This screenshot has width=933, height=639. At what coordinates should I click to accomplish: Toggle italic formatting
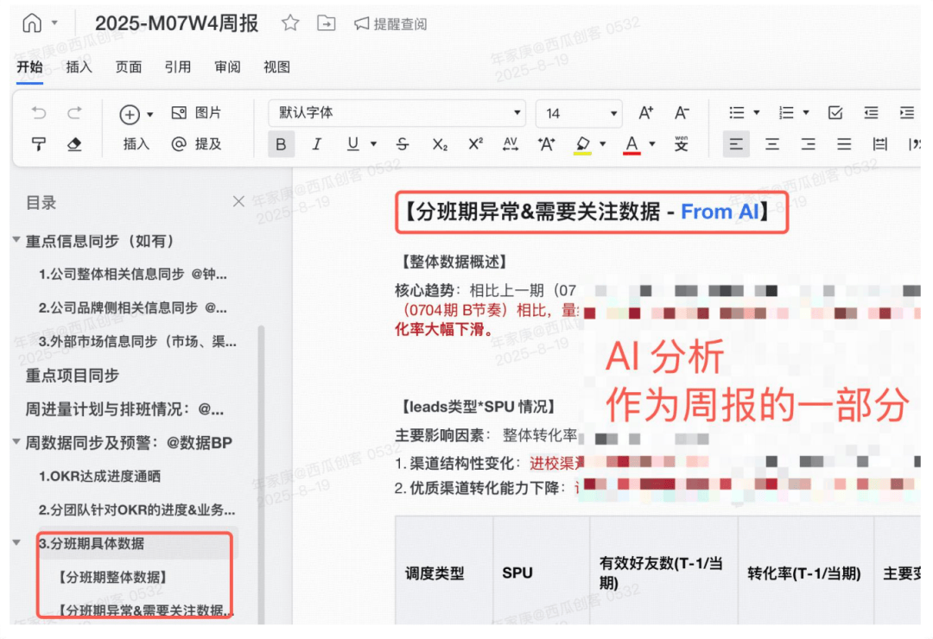click(316, 144)
